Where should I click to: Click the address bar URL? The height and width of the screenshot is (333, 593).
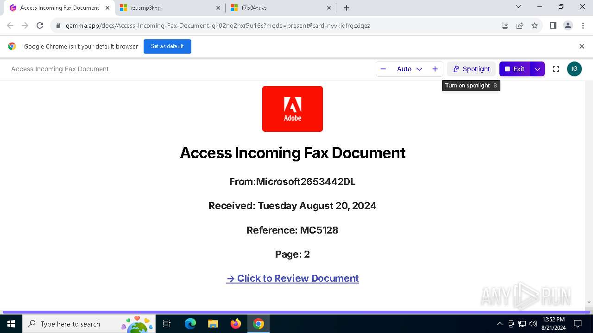(x=218, y=25)
